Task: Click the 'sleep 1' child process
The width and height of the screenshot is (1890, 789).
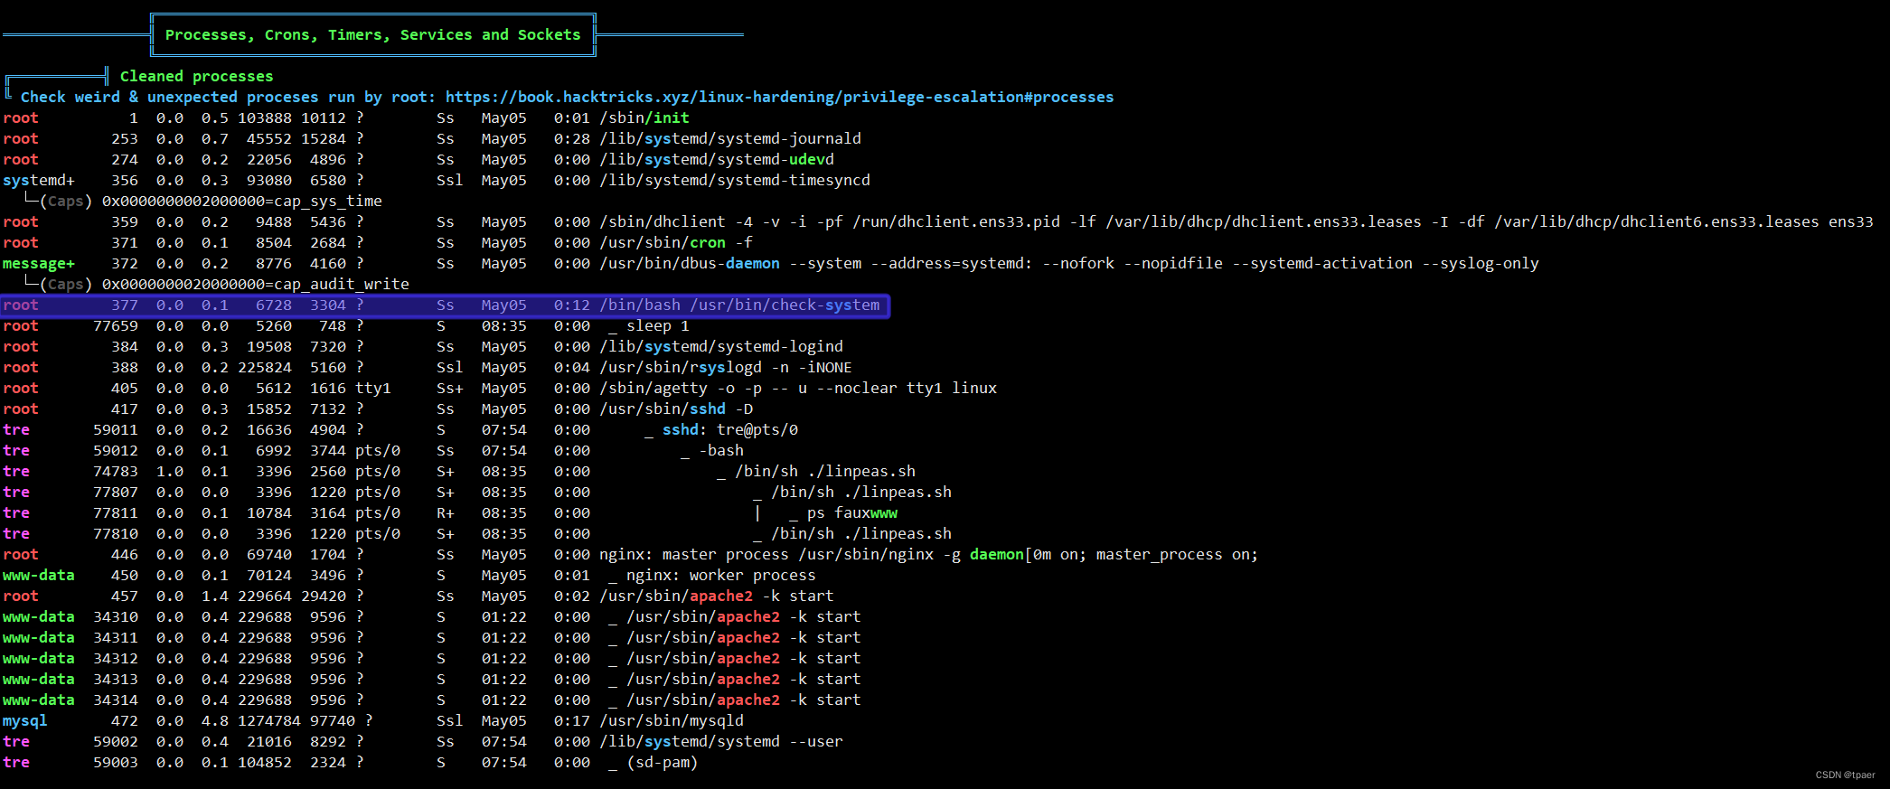Action: click(x=657, y=325)
